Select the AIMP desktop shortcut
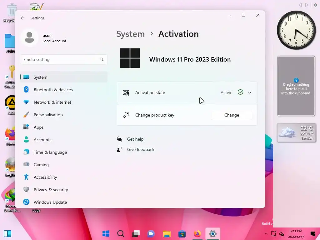The height and width of the screenshot is (240, 320). tap(9, 105)
